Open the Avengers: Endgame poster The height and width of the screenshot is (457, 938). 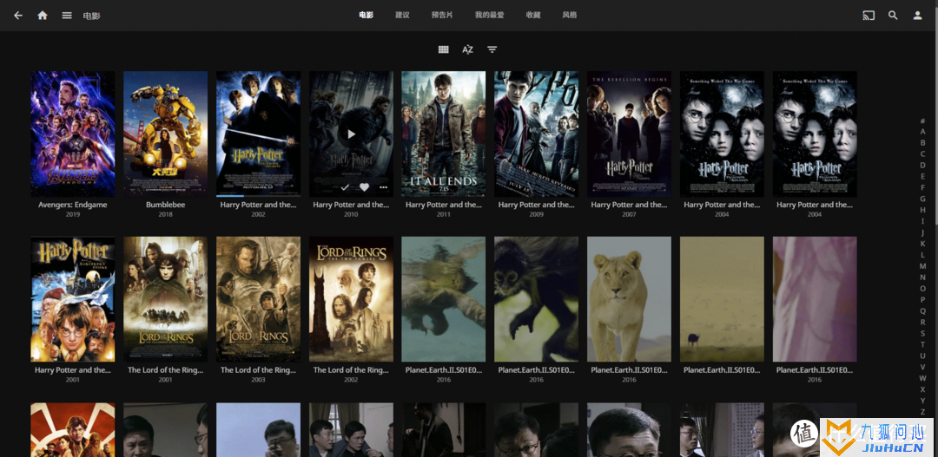(73, 134)
